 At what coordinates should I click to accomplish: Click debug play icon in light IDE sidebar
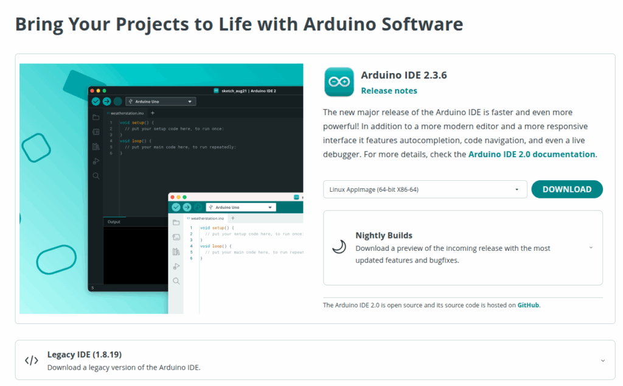pos(176,266)
